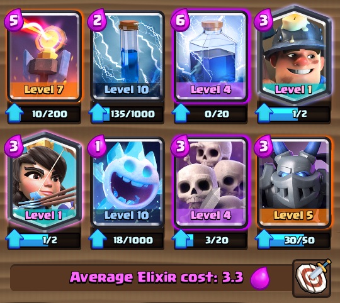Click the Miner's upgrade arrow icon
The width and height of the screenshot is (340, 303).
[x=264, y=113]
